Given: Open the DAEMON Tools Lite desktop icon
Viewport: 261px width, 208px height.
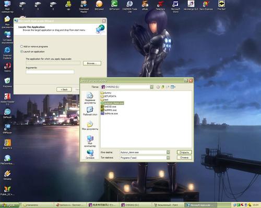Looking at the screenshot, I should pyautogui.click(x=129, y=6).
